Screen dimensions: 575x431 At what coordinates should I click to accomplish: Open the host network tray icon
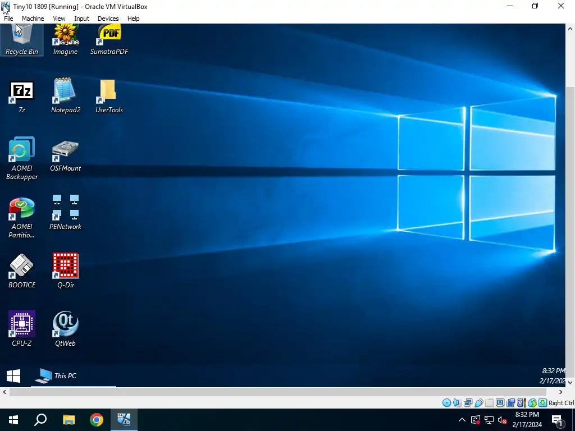[x=489, y=420]
